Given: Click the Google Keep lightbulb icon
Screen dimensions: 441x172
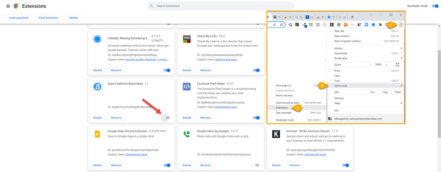Looking at the screenshot, I should click(x=97, y=134).
